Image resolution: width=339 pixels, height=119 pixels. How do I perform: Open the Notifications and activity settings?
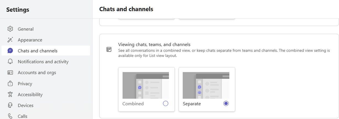click(43, 62)
